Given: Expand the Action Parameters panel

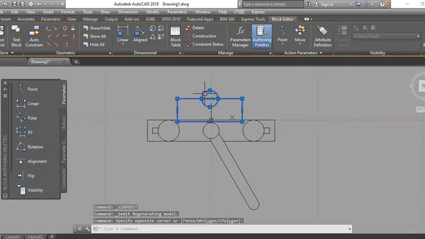Looking at the screenshot, I should [x=303, y=53].
